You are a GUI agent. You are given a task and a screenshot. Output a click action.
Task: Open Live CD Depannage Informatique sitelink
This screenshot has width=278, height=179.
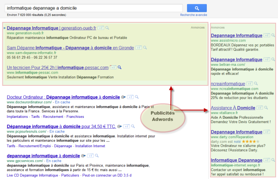[32, 175]
